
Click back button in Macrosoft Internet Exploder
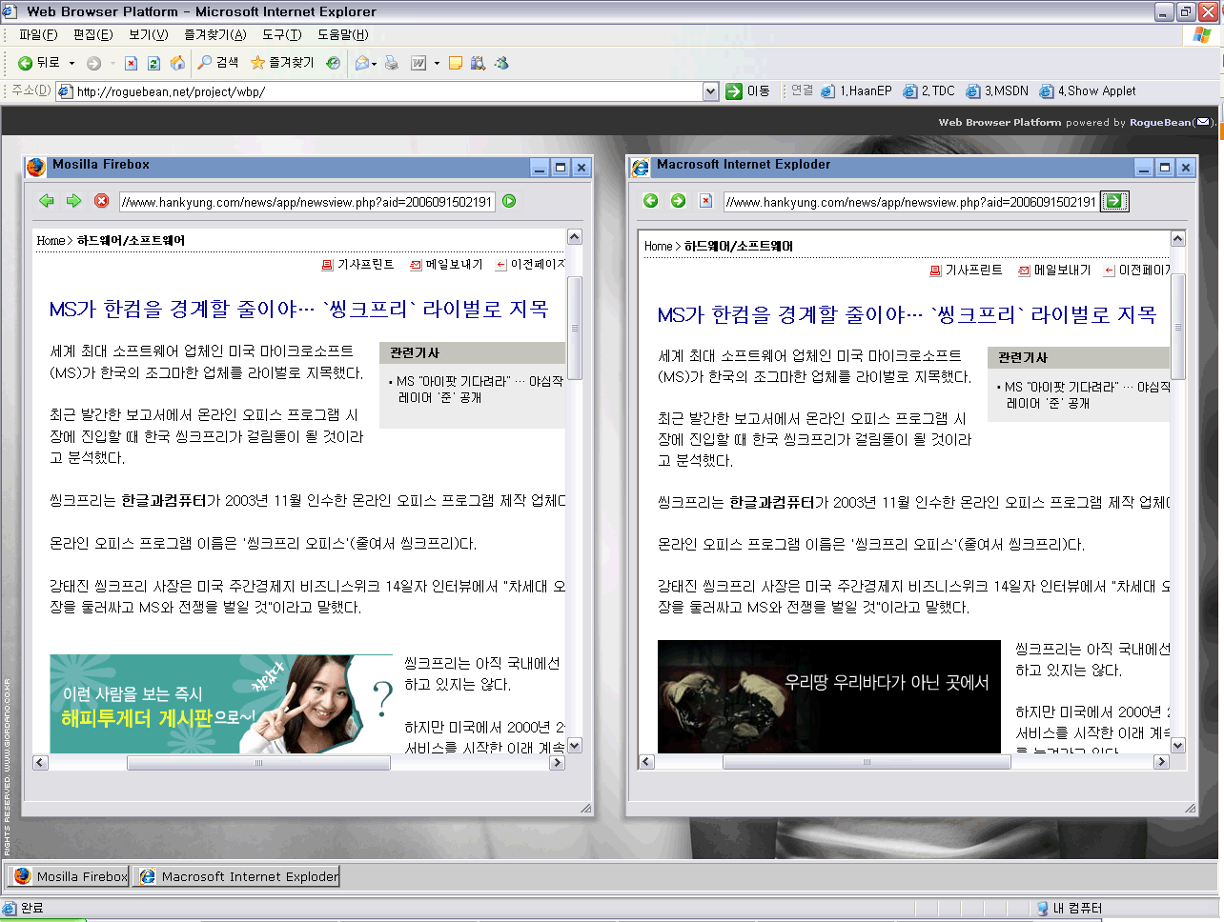[x=650, y=201]
